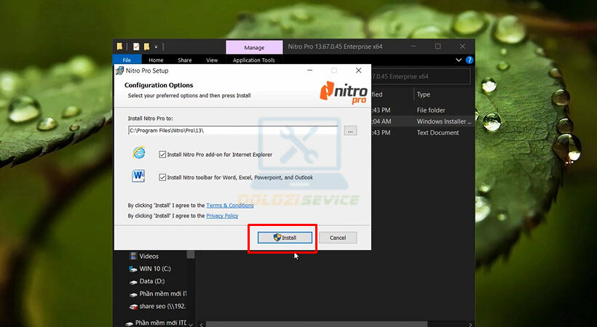Click the quick access properties checkmark icon
597x327 pixels.
click(135, 47)
